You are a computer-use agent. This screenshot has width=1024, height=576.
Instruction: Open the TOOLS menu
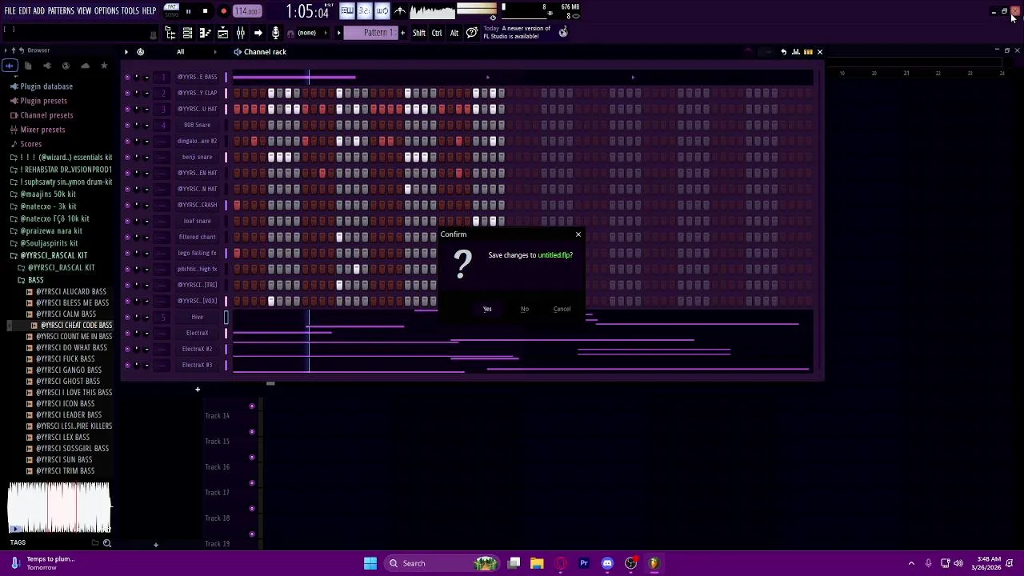coord(130,10)
